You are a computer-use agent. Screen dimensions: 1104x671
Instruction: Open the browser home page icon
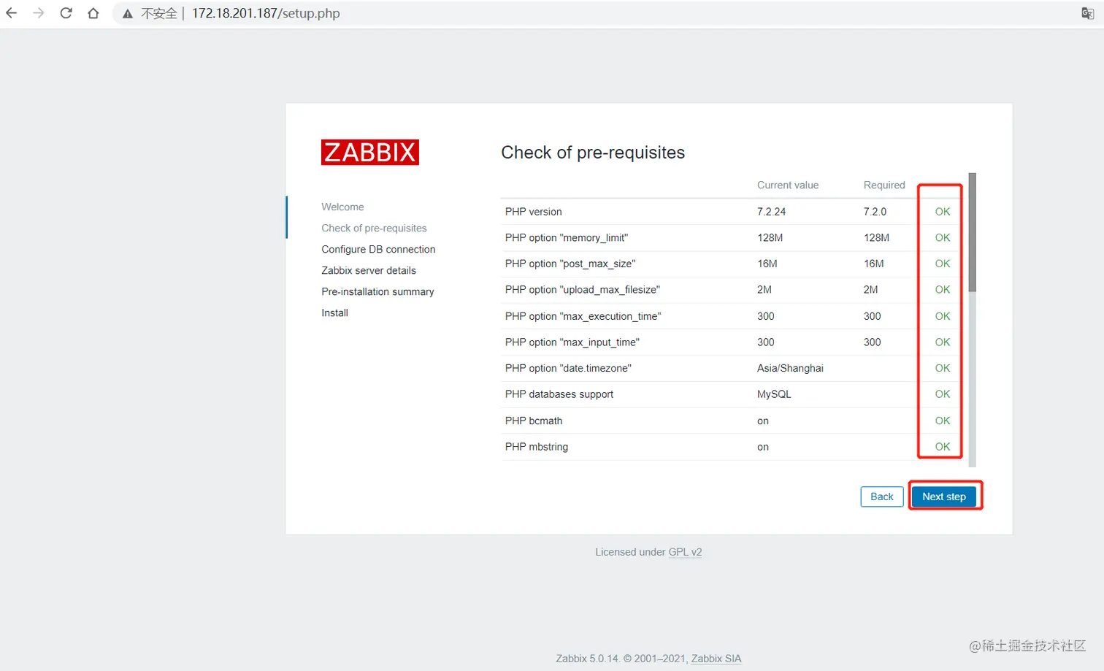tap(93, 13)
